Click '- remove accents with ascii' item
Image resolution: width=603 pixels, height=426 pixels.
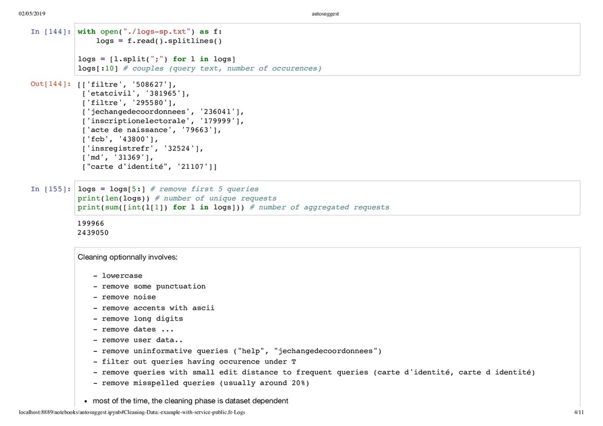pos(154,308)
